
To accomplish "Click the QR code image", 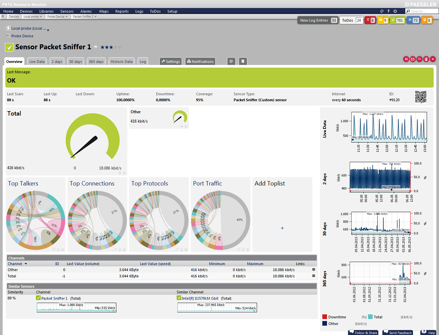I will [x=421, y=97].
